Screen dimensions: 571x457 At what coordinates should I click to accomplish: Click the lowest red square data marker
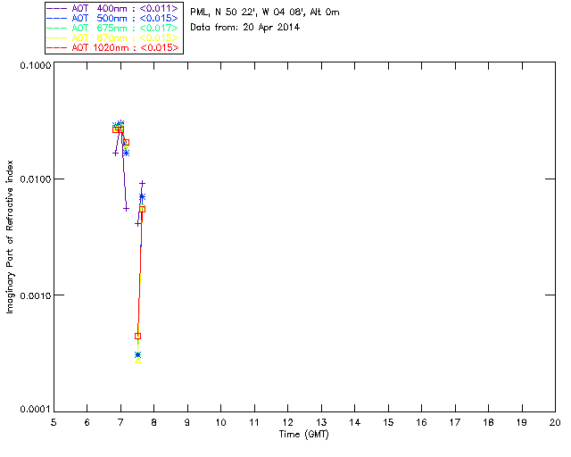(x=137, y=336)
